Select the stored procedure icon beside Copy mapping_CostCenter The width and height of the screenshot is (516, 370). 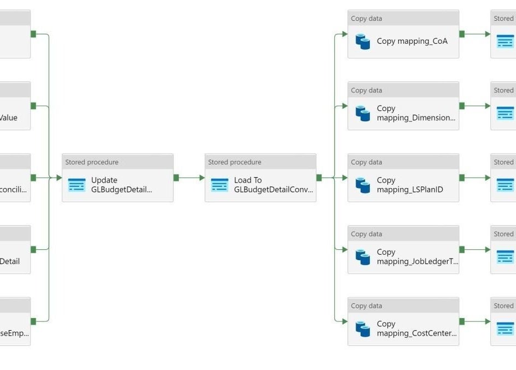click(x=506, y=328)
